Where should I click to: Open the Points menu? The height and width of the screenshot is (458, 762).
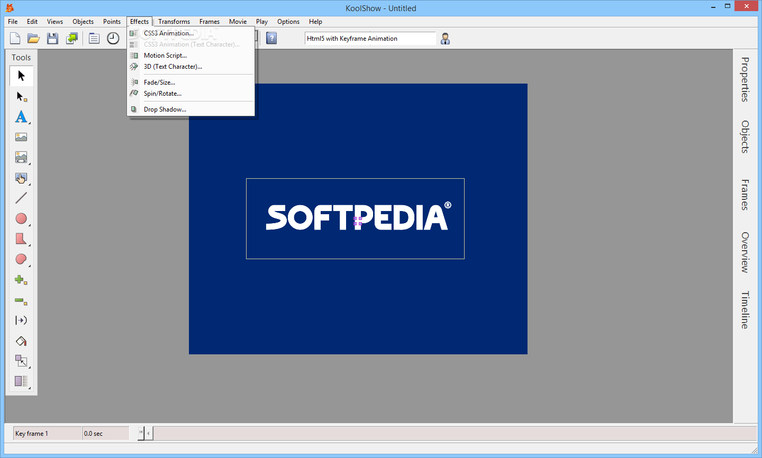(x=112, y=22)
